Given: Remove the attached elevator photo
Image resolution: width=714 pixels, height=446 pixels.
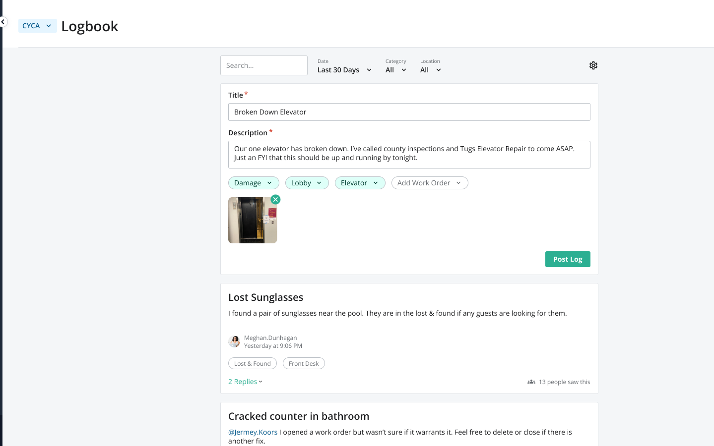Looking at the screenshot, I should click(275, 199).
